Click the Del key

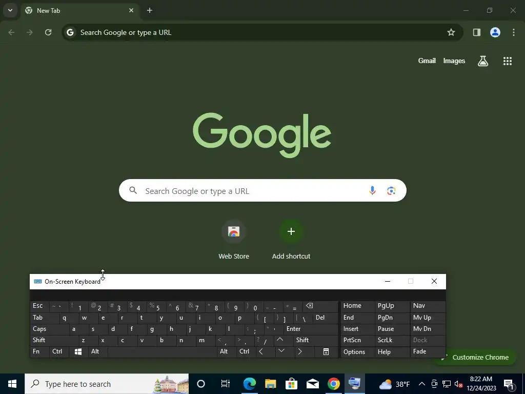325,318
